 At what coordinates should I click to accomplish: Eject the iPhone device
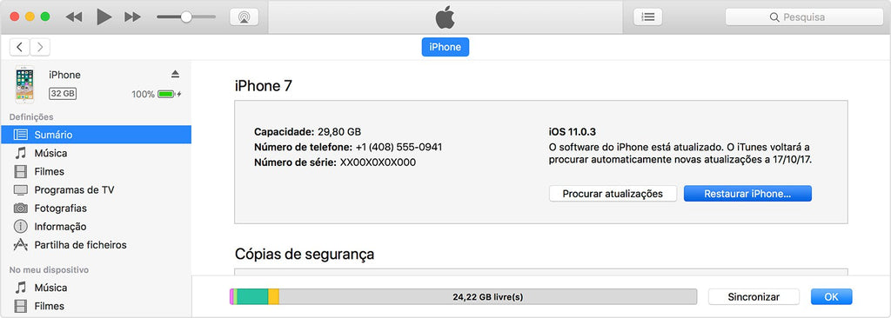pyautogui.click(x=175, y=75)
